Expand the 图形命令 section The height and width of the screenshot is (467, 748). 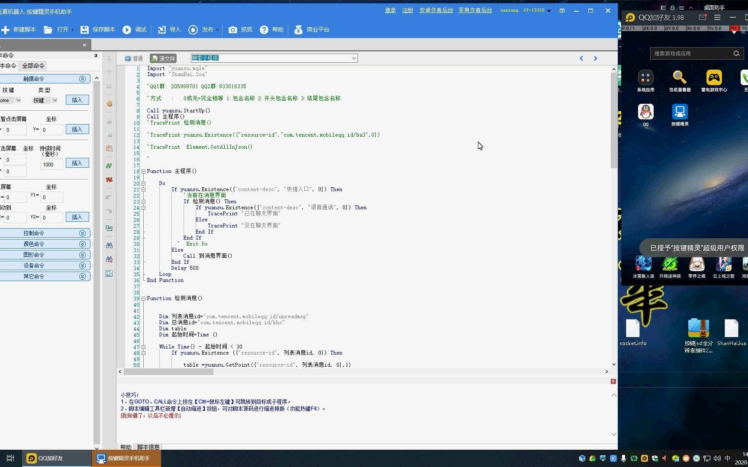coord(82,255)
